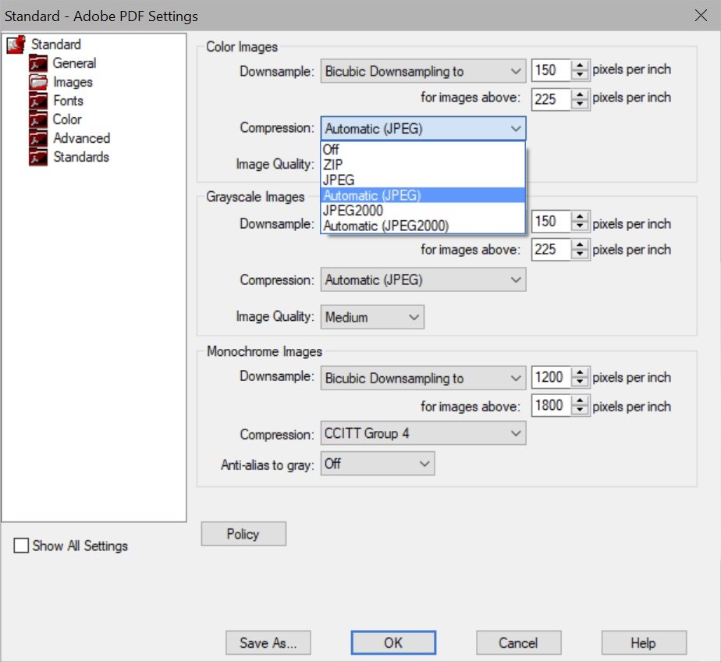Click the open Images folder icon
Viewport: 721px width, 662px height.
(x=38, y=82)
